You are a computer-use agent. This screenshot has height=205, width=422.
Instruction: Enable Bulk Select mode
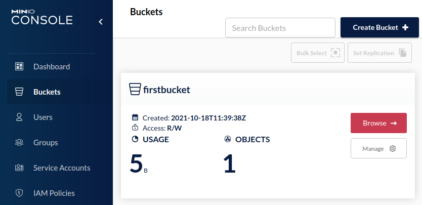317,53
